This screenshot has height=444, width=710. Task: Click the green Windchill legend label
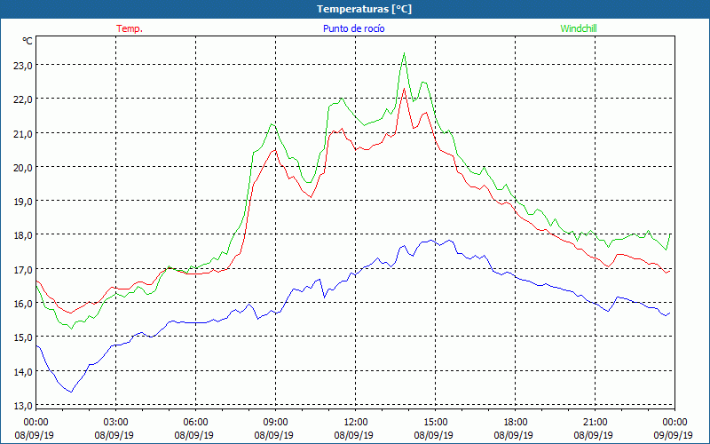tap(579, 28)
